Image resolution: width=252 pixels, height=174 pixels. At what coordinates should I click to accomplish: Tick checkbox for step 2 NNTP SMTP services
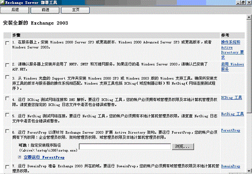(7, 65)
